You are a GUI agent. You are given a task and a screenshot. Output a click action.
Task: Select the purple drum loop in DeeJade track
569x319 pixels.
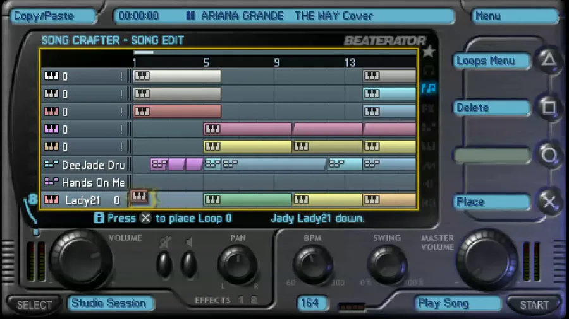coord(176,164)
